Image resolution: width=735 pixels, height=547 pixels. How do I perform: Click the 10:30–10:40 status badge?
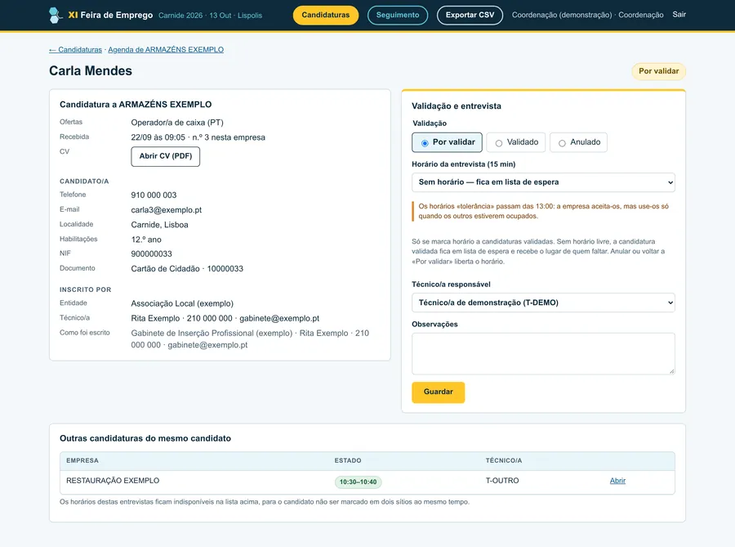pyautogui.click(x=359, y=482)
